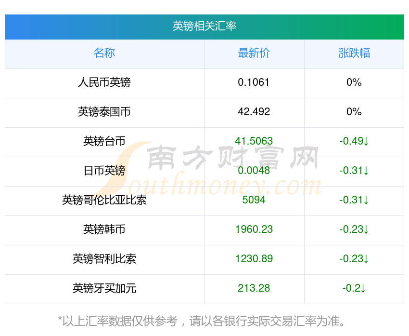The width and height of the screenshot is (409, 336).
Task: Select the 涨跌幅 column header
Action: [x=354, y=53]
